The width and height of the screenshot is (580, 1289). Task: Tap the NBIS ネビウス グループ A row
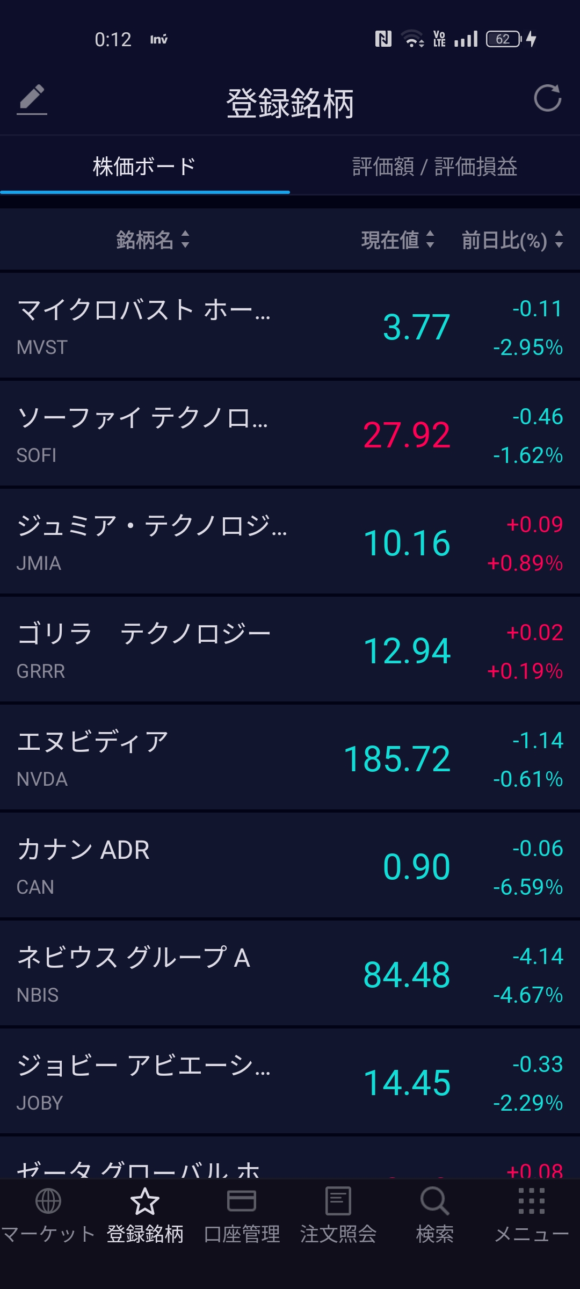(x=290, y=974)
